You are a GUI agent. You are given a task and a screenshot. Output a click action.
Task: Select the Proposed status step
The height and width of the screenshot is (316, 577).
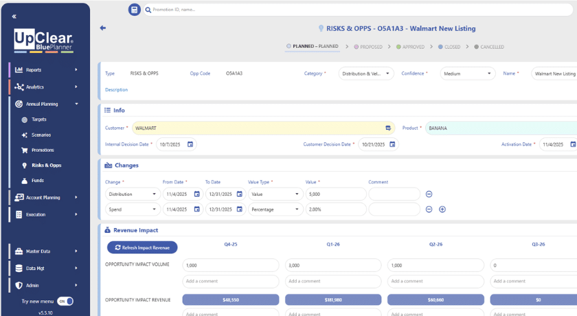(x=368, y=47)
